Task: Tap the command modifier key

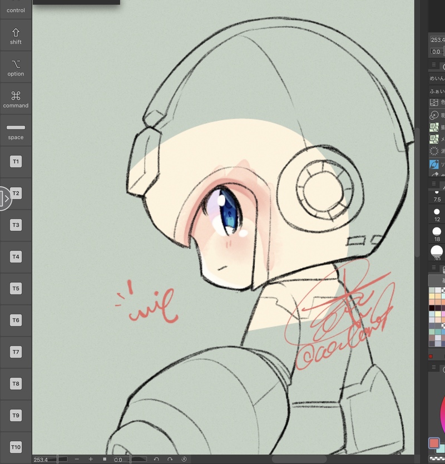Action: 16,99
